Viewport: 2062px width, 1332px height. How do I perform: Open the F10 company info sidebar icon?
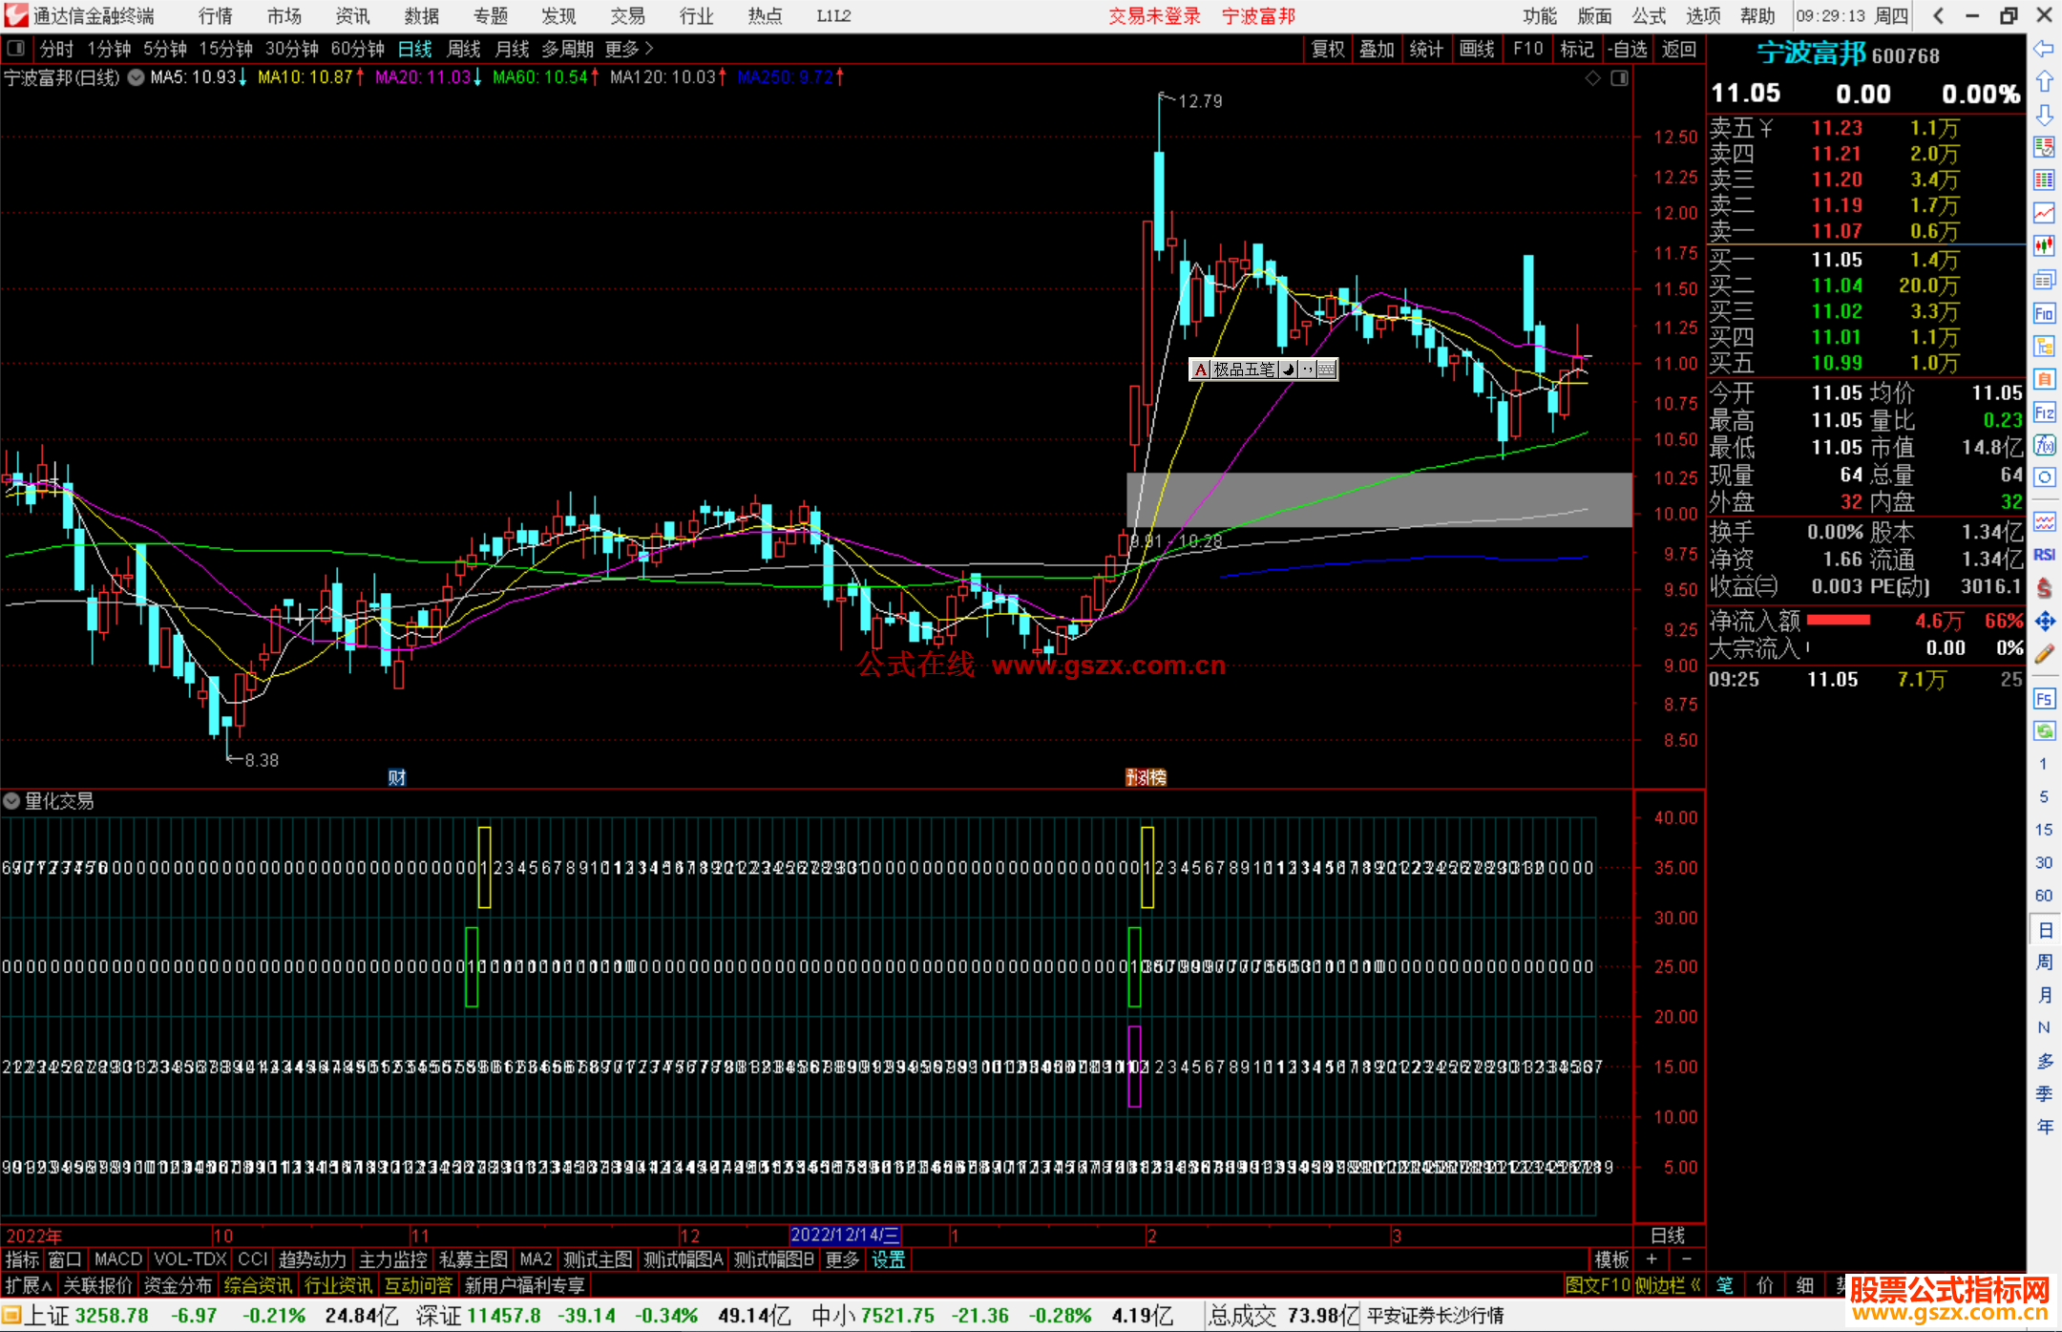point(2044,313)
